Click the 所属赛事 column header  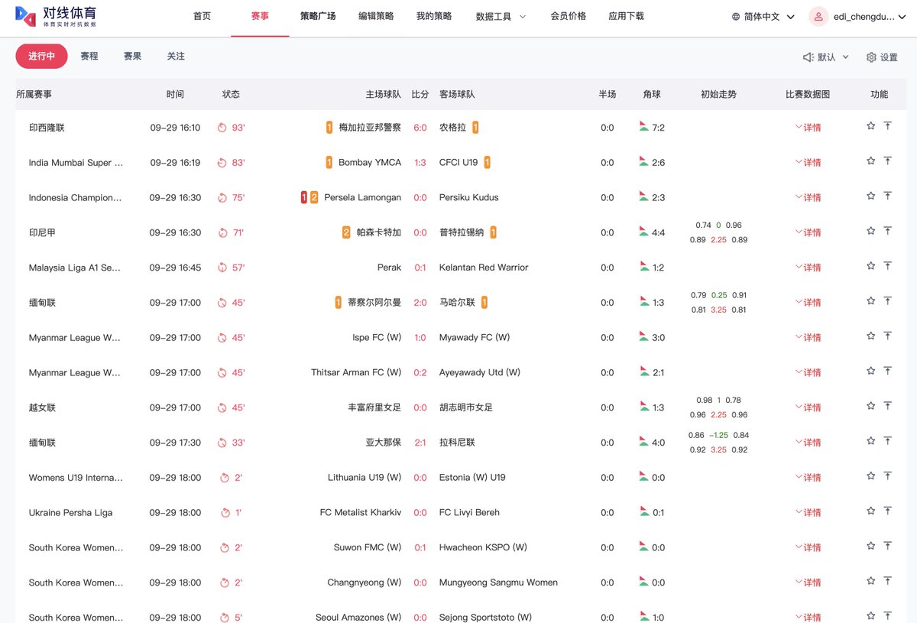pos(34,95)
